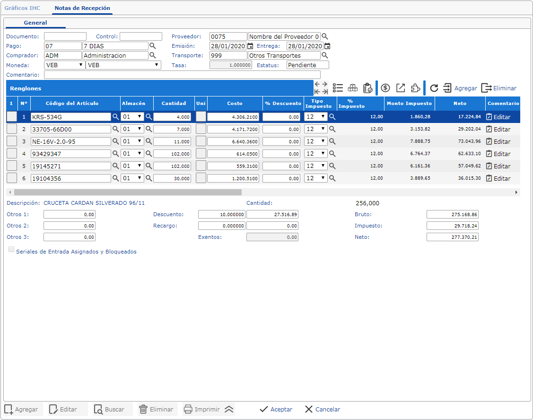Switch to the Gráficos IHC tab

[23, 8]
